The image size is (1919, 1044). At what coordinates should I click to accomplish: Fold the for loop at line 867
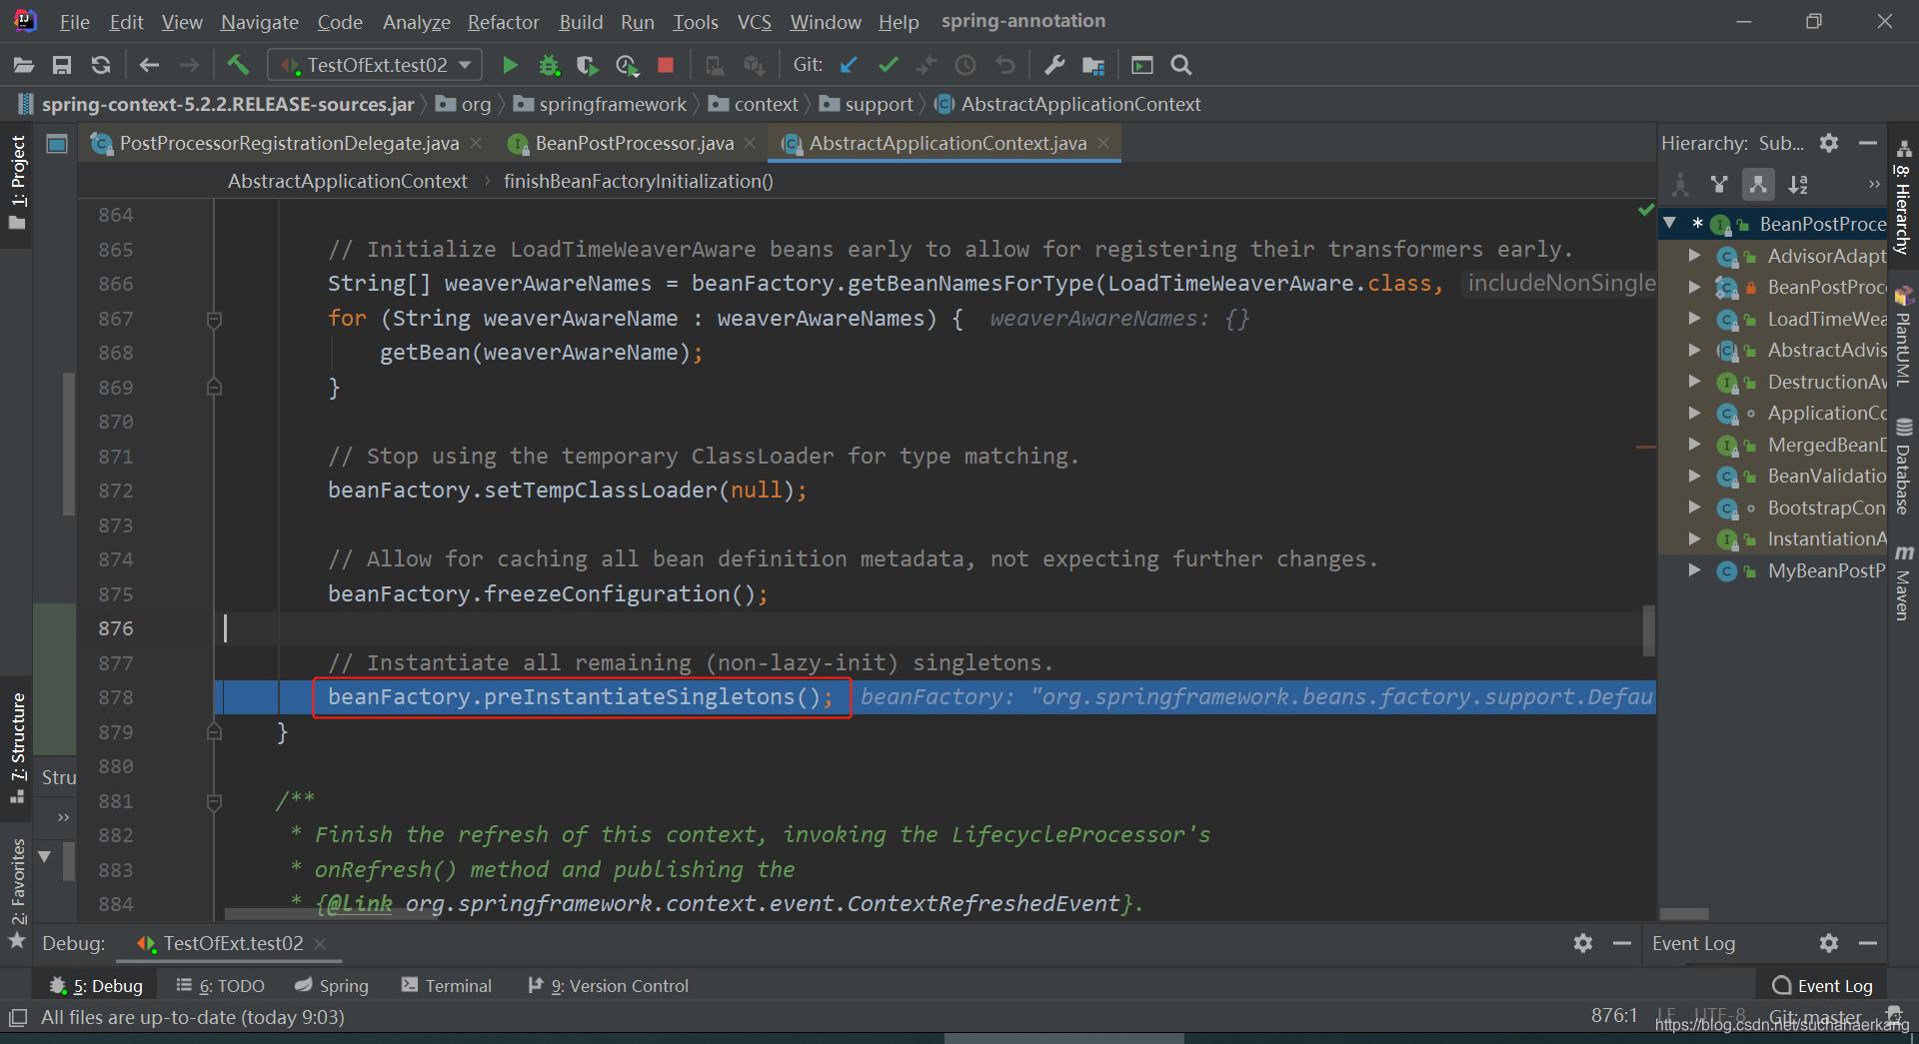coord(214,319)
